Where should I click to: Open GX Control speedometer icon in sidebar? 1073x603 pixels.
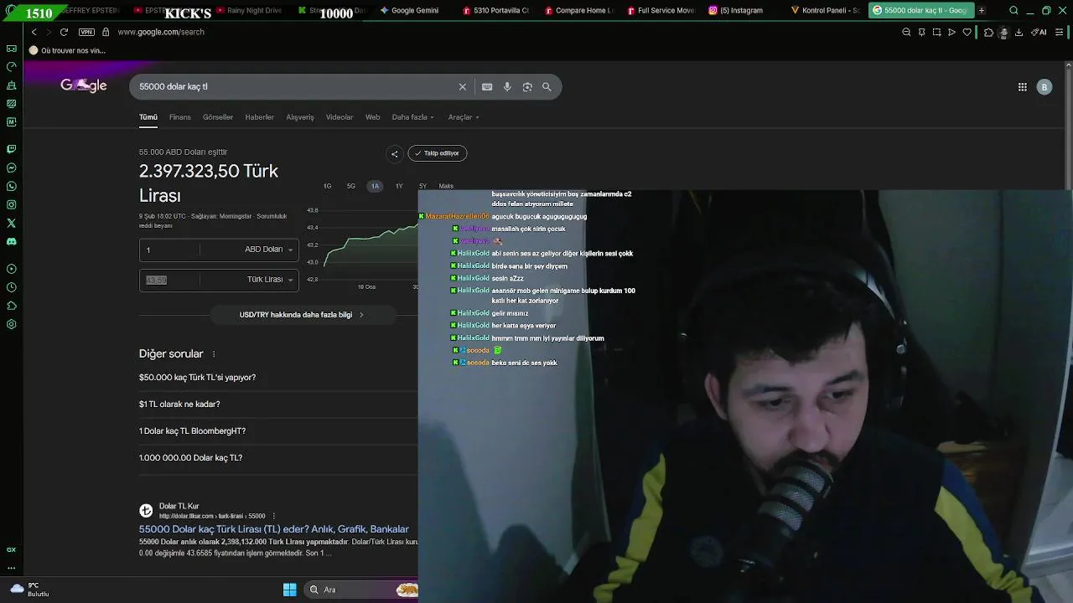coord(11,67)
